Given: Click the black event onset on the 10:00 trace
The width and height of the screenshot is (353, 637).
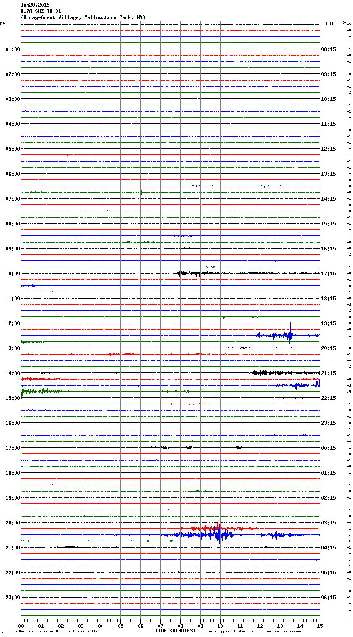Looking at the screenshot, I should pyautogui.click(x=179, y=273).
